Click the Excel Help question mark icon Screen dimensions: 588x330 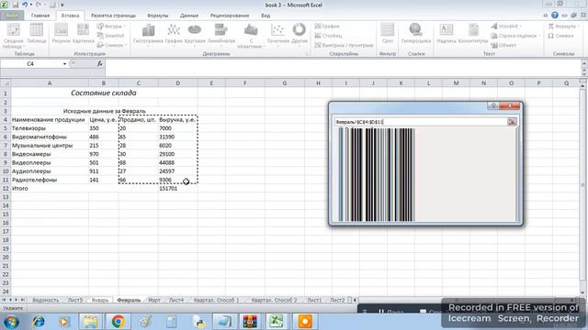555,16
